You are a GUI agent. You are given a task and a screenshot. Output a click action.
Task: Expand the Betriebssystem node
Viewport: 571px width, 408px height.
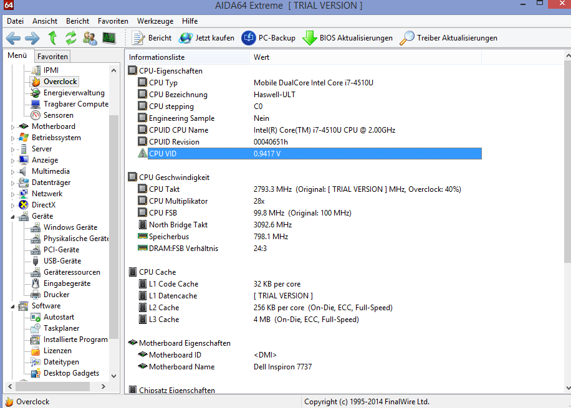pyautogui.click(x=12, y=138)
